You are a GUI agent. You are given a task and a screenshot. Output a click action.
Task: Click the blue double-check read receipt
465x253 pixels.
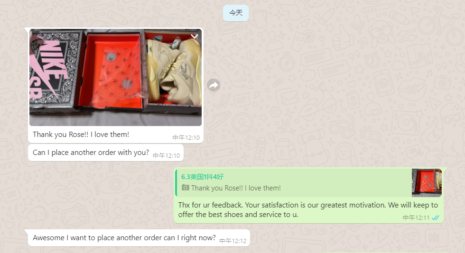436,218
